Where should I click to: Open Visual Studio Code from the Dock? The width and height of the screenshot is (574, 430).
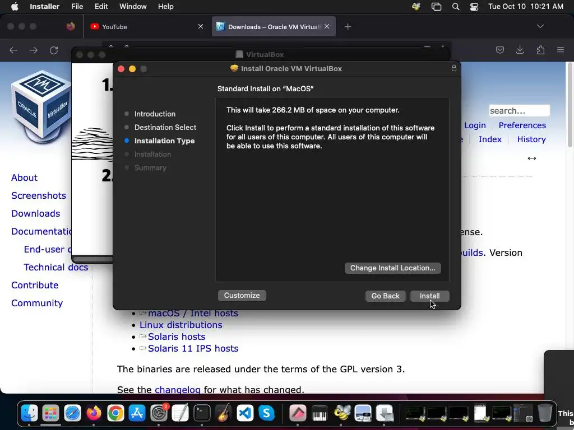point(245,413)
